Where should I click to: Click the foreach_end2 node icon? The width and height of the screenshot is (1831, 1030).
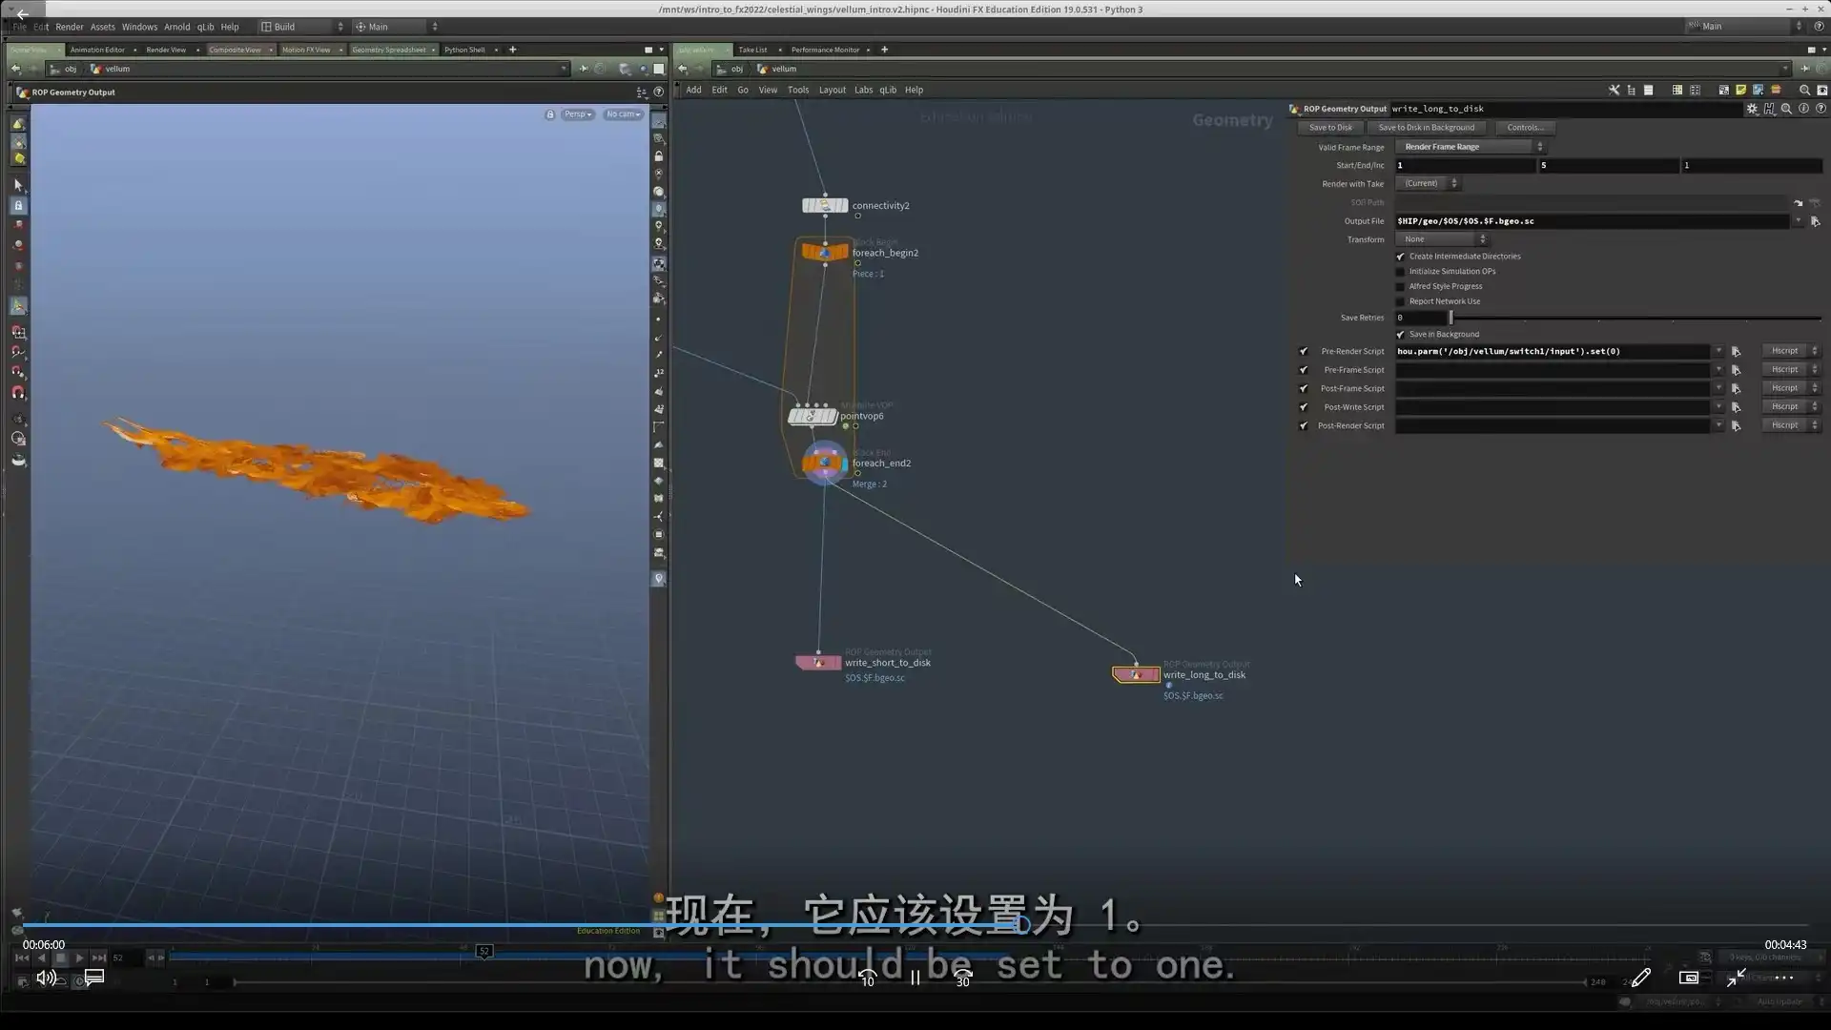tap(824, 463)
